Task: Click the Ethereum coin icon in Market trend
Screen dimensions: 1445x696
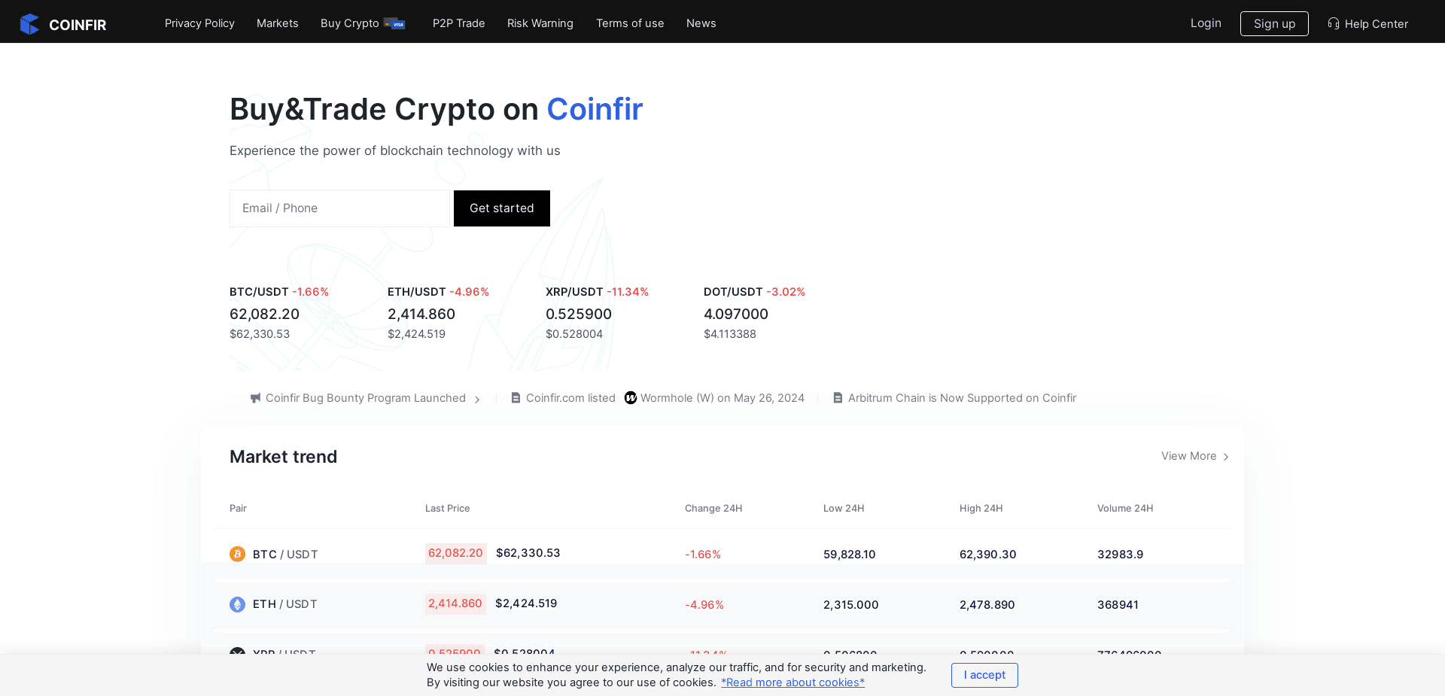Action: coord(237,604)
